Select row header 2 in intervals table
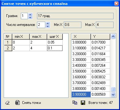The width and height of the screenshot is (120, 110). coord(8,48)
